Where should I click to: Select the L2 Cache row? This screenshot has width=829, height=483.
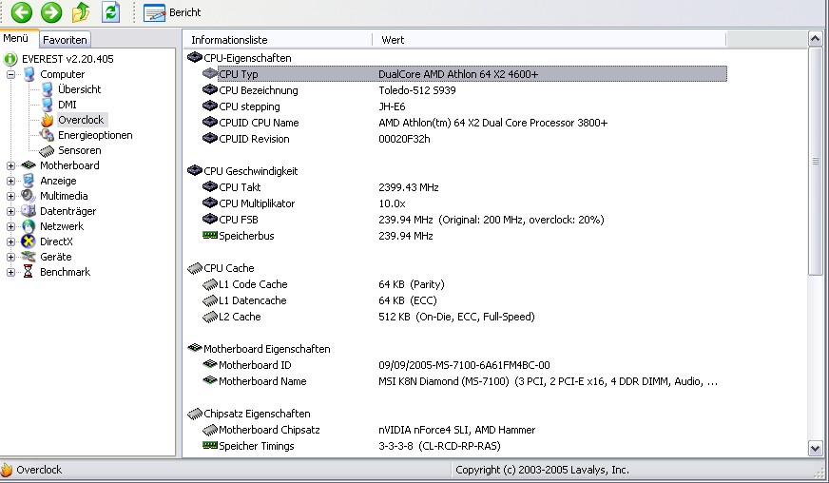[464, 317]
